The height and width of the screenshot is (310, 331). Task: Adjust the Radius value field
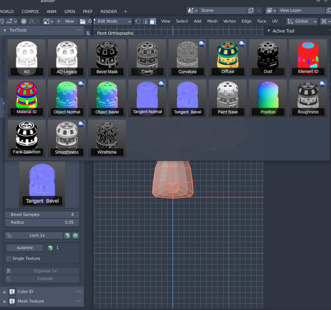point(42,222)
